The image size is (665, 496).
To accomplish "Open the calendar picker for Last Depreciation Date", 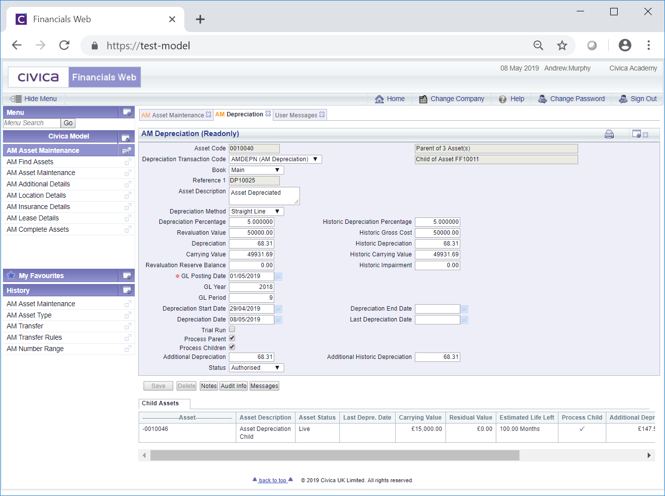I will point(464,320).
